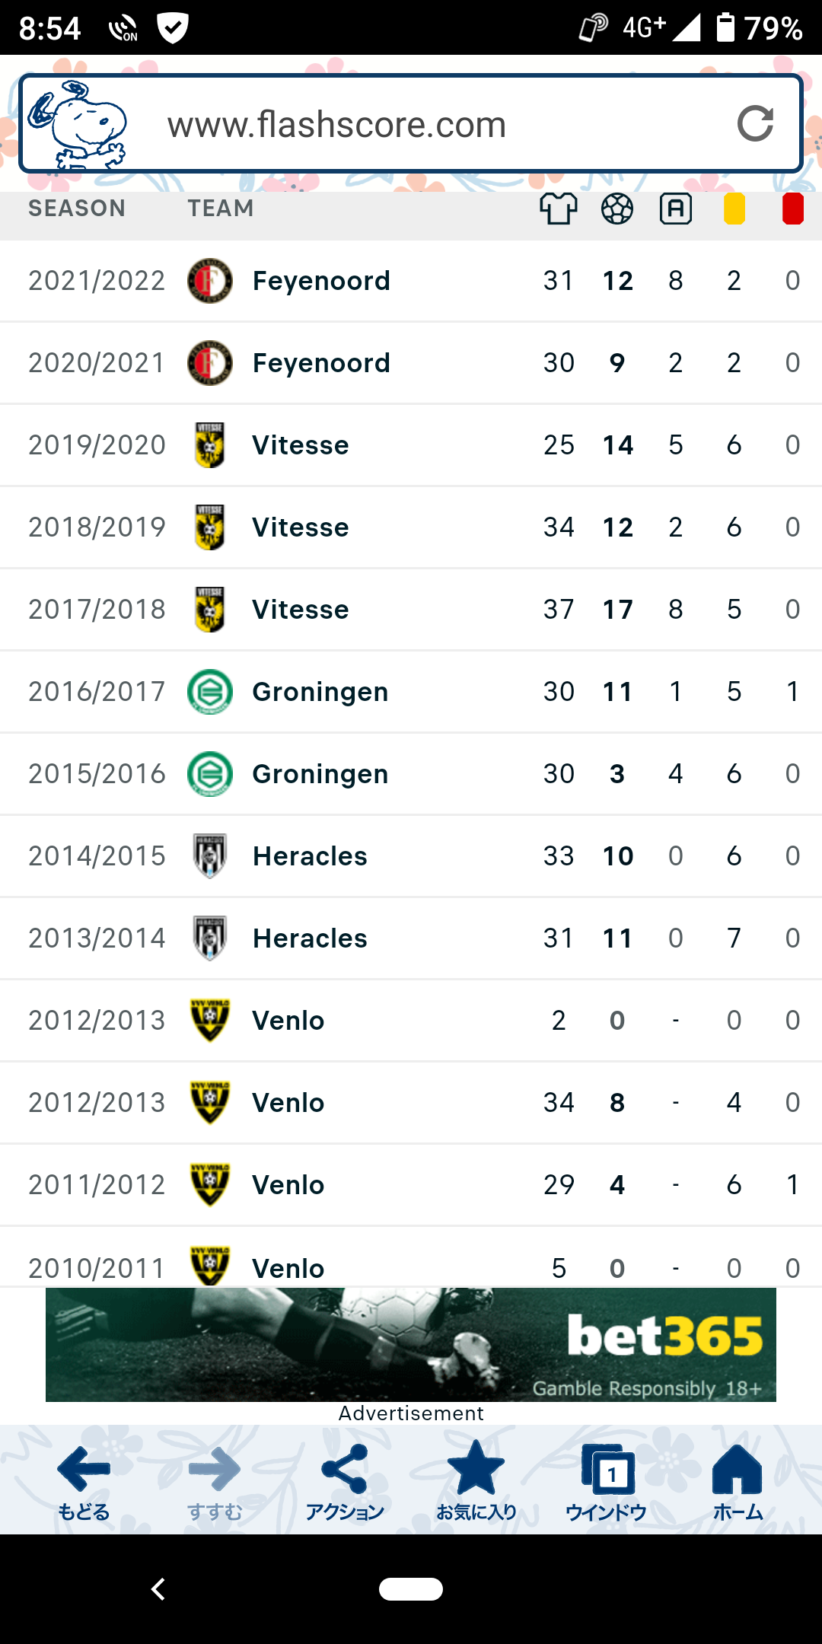Open Groningen 2016/2017 team link
822x1644 pixels.
pos(320,692)
